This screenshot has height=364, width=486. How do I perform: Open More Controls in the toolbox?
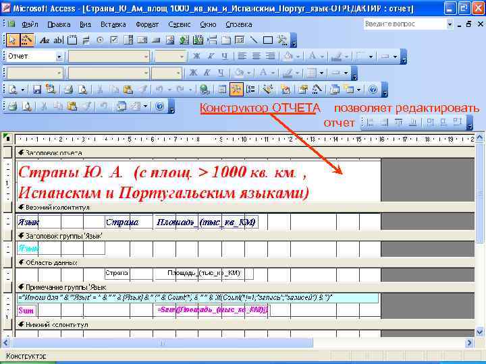[x=282, y=40]
